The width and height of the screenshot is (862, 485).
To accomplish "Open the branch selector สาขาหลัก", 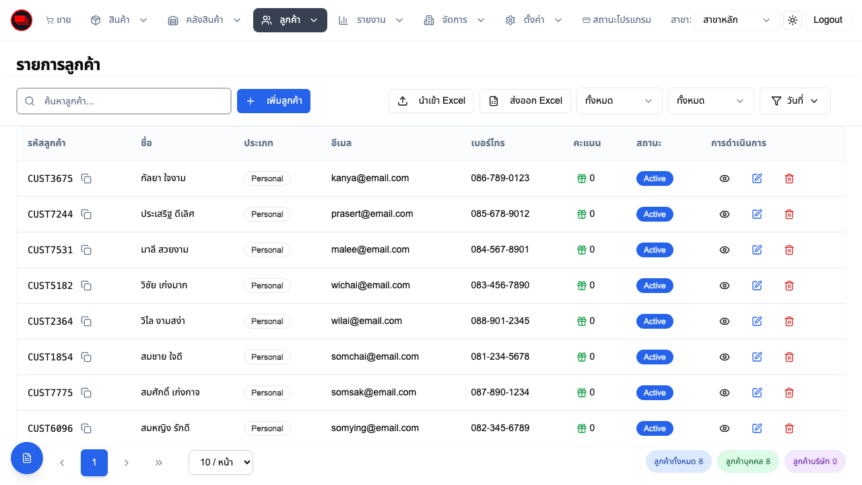I will pos(737,20).
